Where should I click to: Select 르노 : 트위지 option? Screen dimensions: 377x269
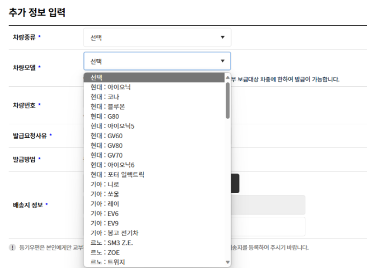point(154,262)
